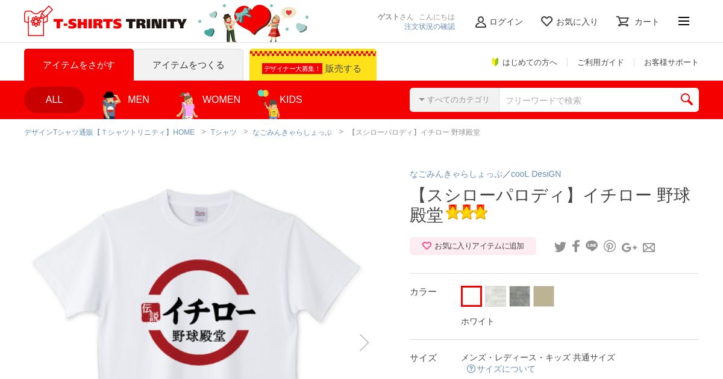Select the KIDS category
The image size is (723, 379).
point(280,100)
